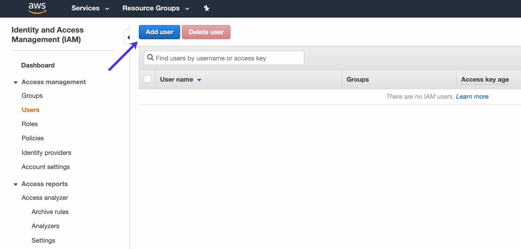Navigate to Groups page
Screen dimensions: 521x249
(x=32, y=96)
